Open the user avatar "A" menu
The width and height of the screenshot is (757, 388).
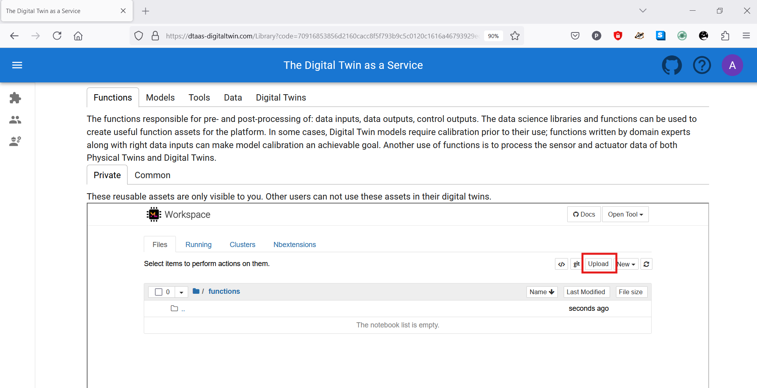[x=732, y=65]
